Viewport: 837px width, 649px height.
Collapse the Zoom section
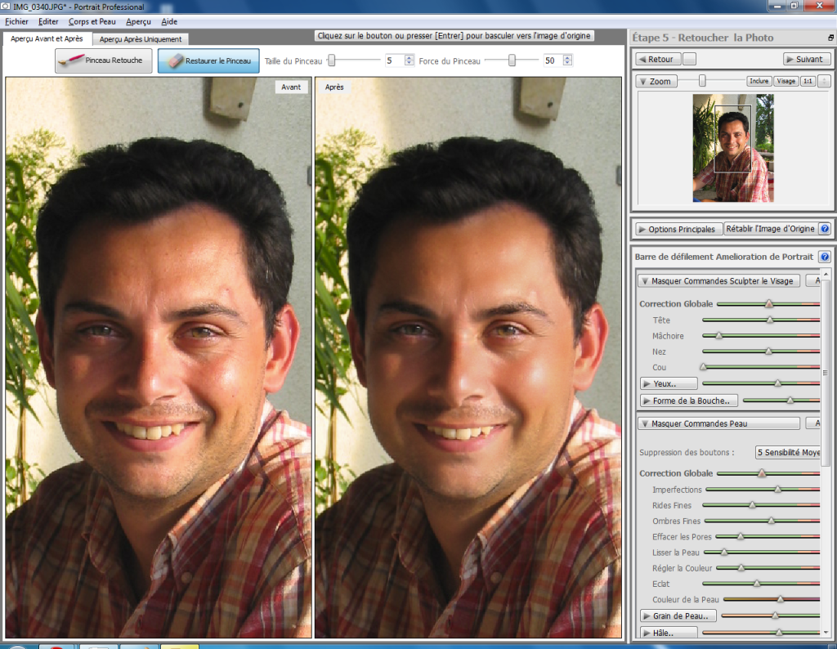coord(655,81)
